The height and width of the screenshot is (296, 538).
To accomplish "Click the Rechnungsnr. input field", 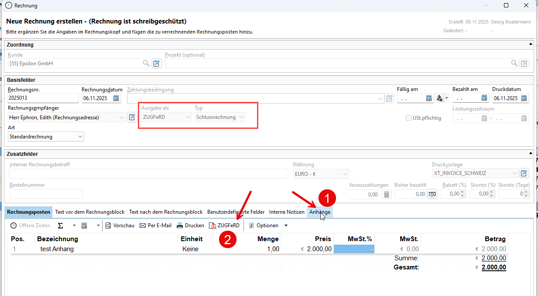I will click(43, 98).
